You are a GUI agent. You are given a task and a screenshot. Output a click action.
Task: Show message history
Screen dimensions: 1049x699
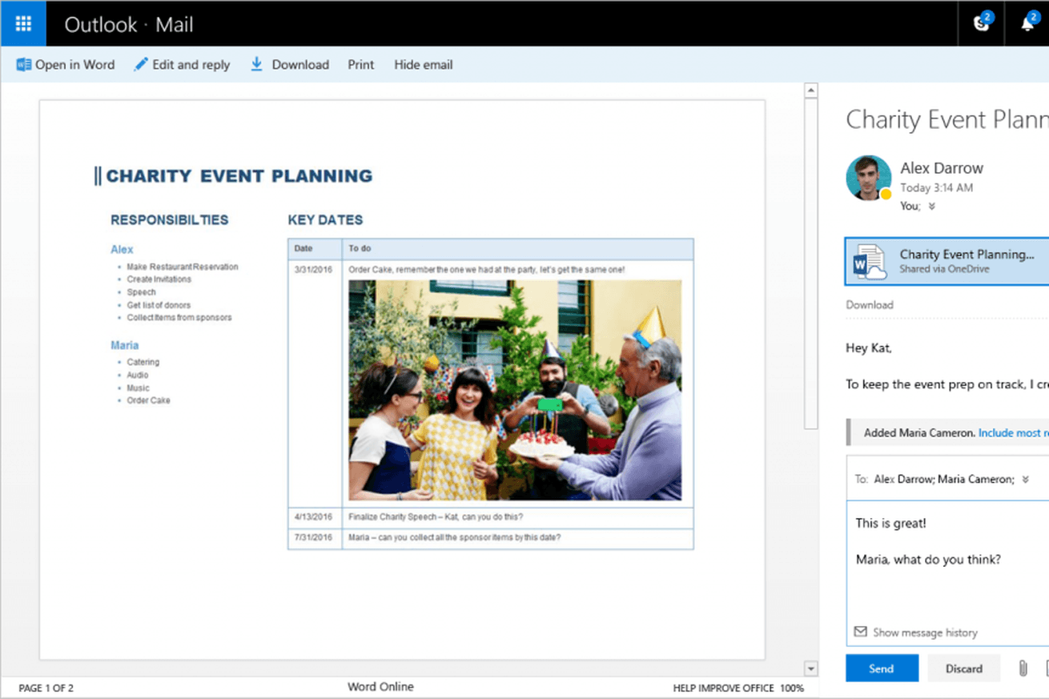pos(925,633)
